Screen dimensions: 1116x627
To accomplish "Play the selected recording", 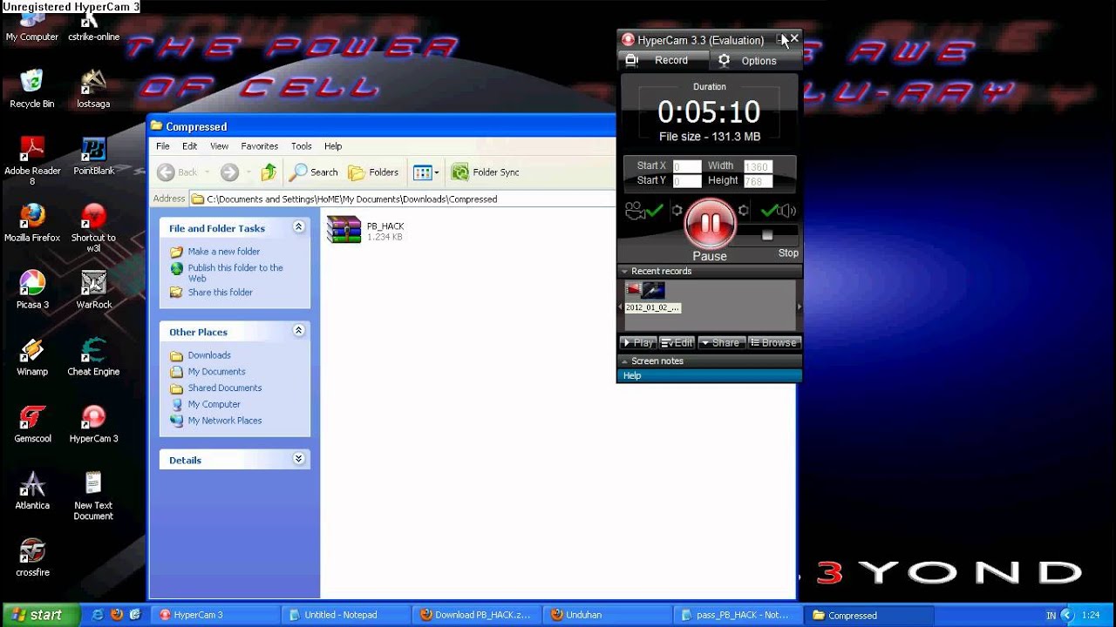I will 638,342.
